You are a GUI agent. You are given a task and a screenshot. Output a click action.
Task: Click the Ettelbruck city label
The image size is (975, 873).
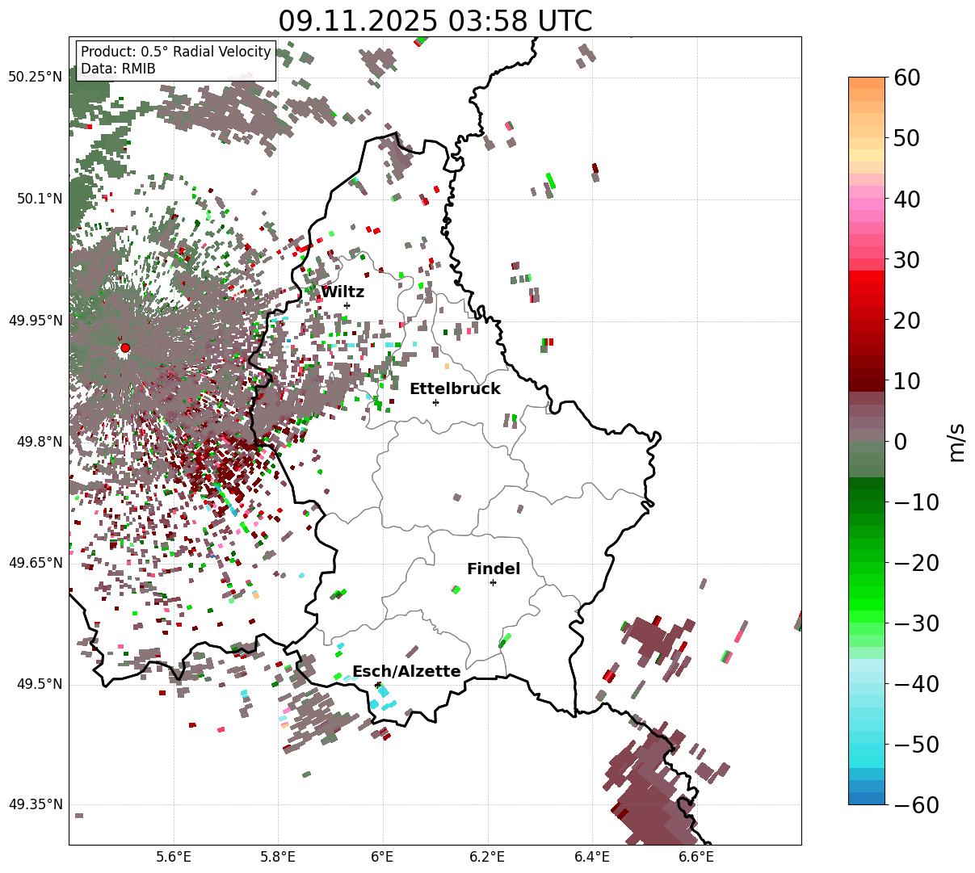(455, 389)
